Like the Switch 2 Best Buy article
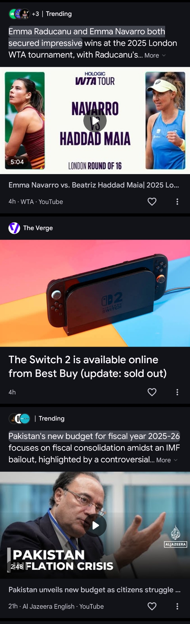The image size is (190, 624). click(152, 392)
